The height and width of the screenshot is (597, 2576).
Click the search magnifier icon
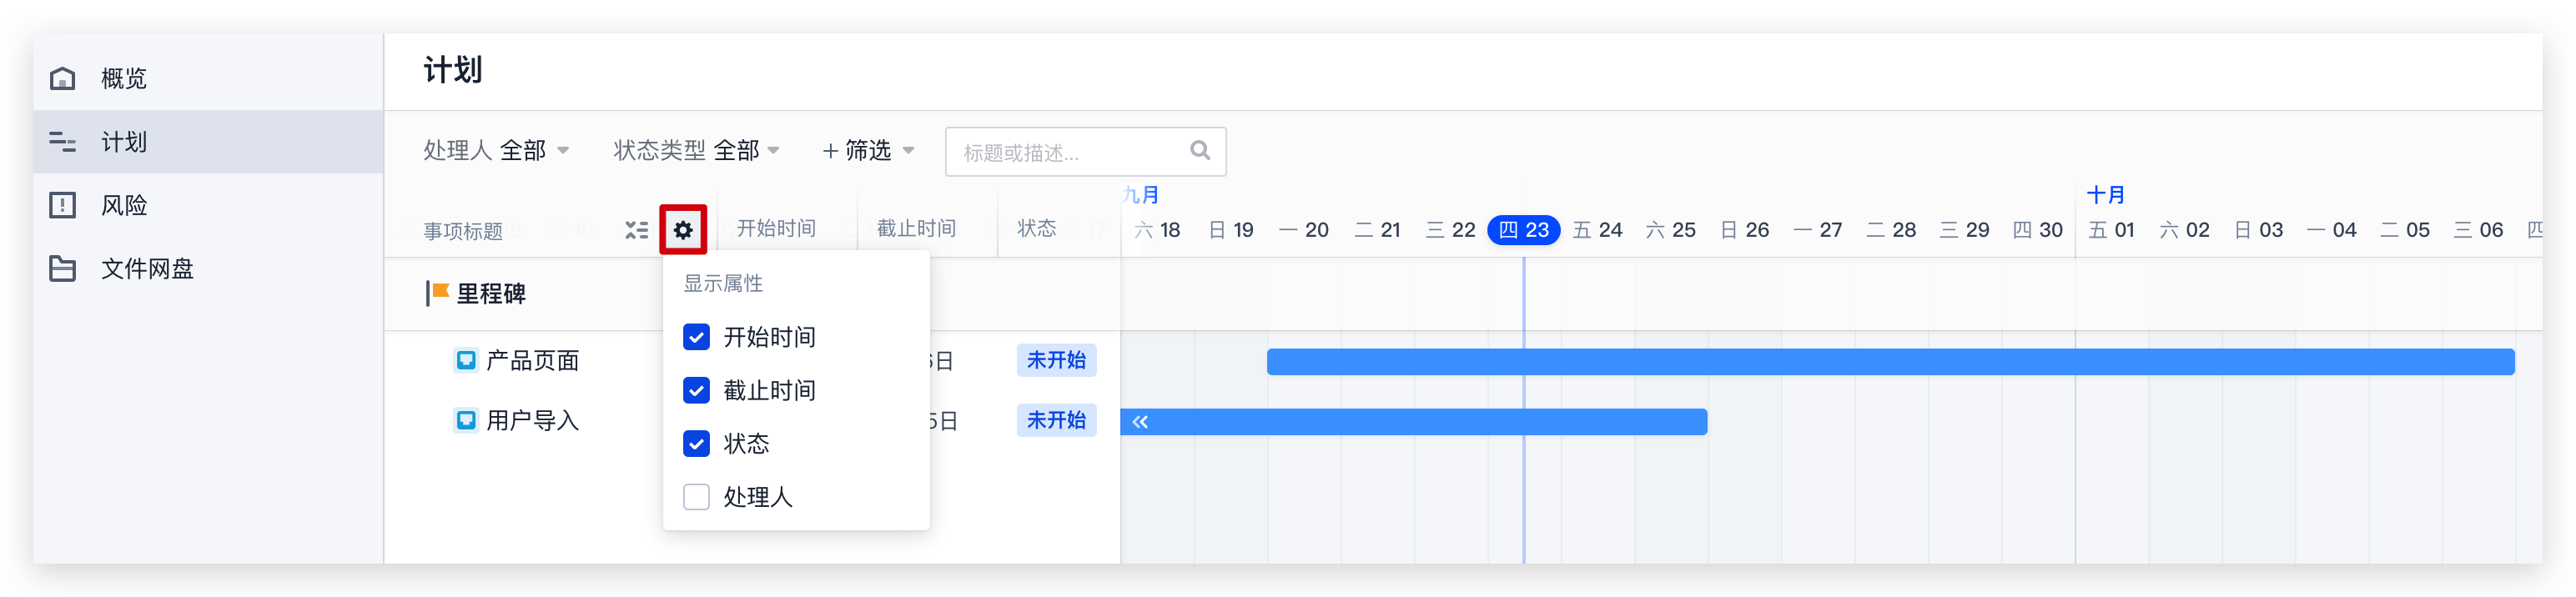pyautogui.click(x=1200, y=150)
